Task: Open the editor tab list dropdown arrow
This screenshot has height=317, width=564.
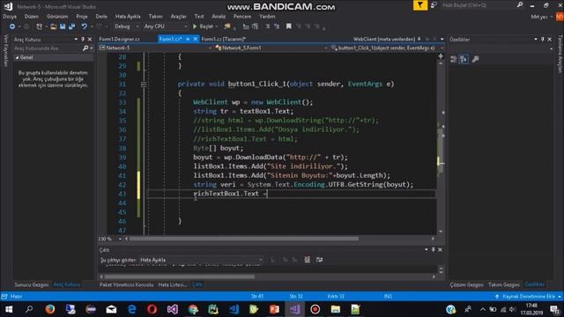Action: 442,39
